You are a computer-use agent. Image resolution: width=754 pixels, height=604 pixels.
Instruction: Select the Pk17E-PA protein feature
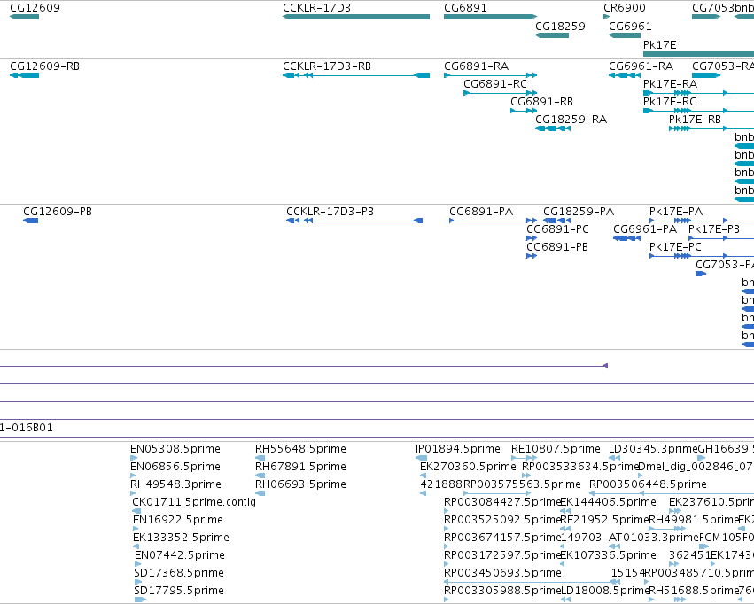coord(702,221)
